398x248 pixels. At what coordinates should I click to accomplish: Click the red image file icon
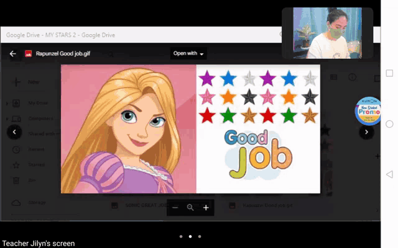(x=28, y=54)
